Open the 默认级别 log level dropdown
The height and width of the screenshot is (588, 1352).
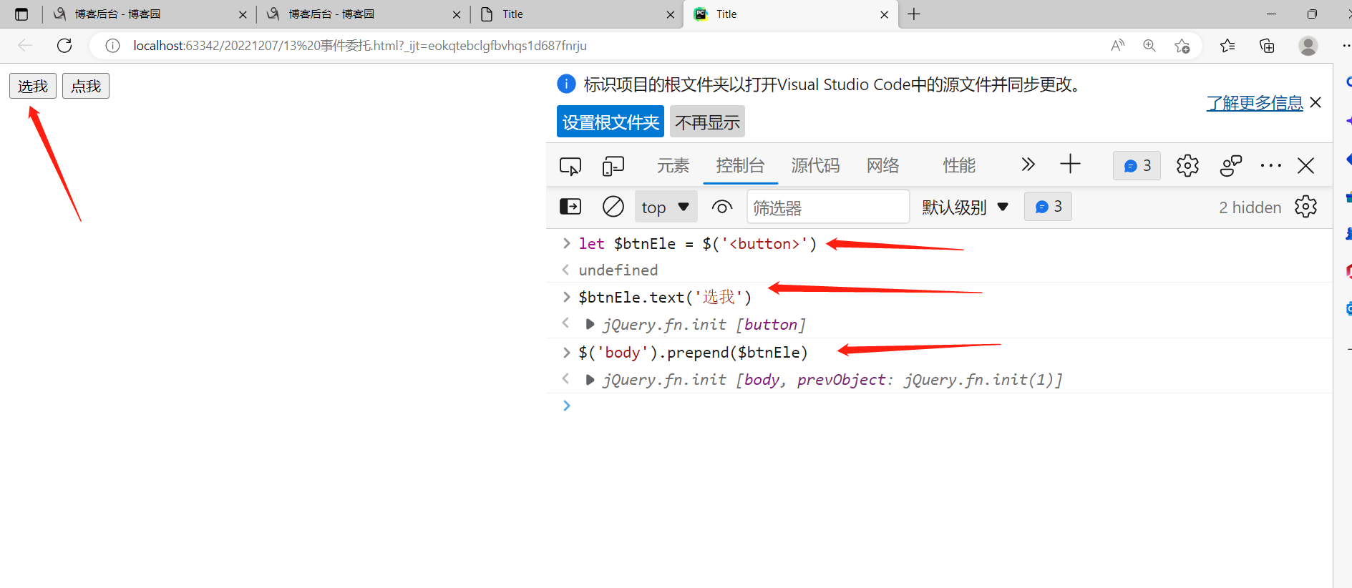click(965, 207)
